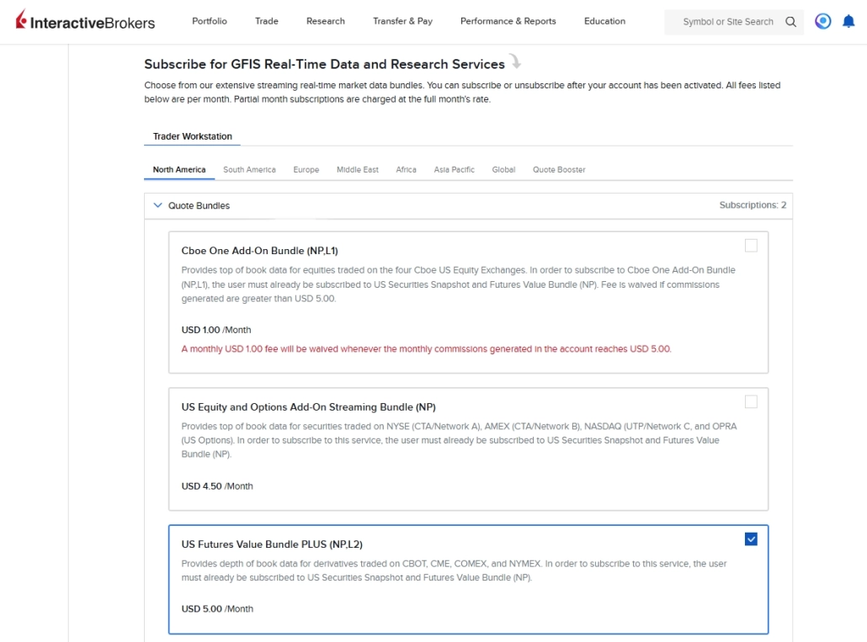This screenshot has width=867, height=642.
Task: Open the Trade menu
Action: pos(266,22)
